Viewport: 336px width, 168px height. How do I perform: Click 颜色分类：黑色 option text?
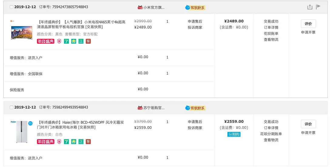(x=49, y=34)
